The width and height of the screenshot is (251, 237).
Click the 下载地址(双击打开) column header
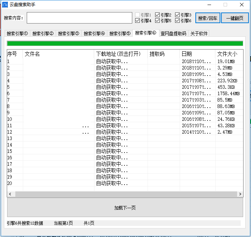click(x=121, y=54)
